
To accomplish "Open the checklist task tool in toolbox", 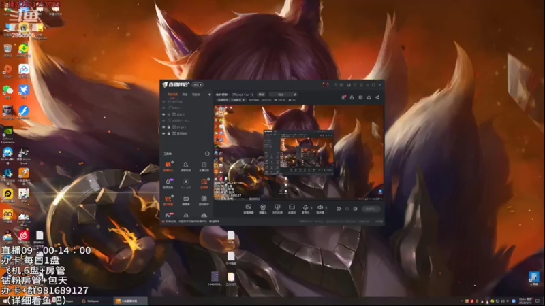I will point(204,166).
